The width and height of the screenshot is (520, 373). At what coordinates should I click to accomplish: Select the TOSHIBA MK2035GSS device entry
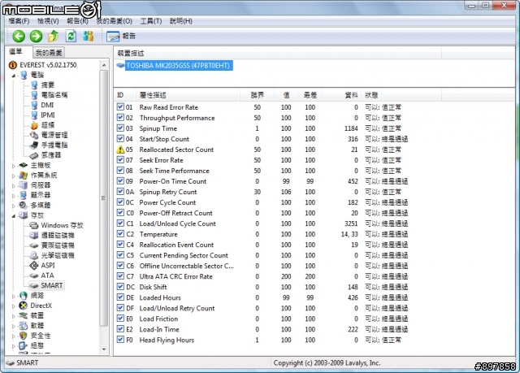tap(177, 65)
